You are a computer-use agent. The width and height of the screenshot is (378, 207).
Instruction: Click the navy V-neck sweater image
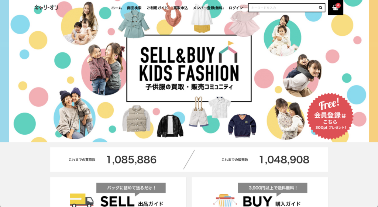point(242,125)
